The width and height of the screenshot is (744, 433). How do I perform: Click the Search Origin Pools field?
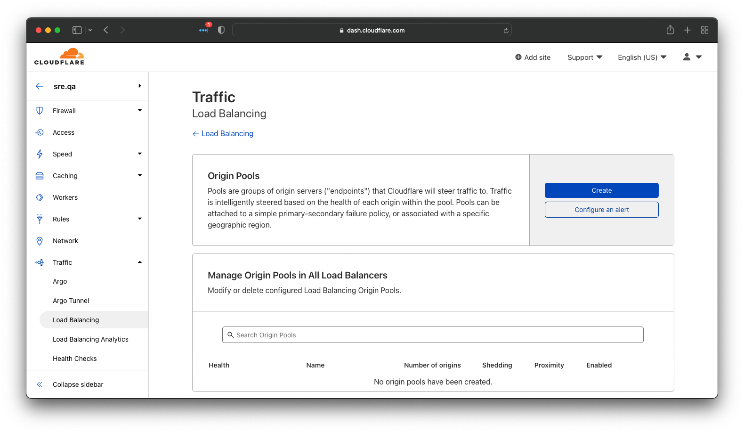pyautogui.click(x=433, y=335)
